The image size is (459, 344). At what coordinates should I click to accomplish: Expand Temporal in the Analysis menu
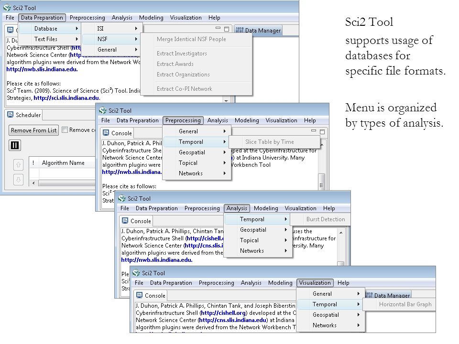pos(258,219)
